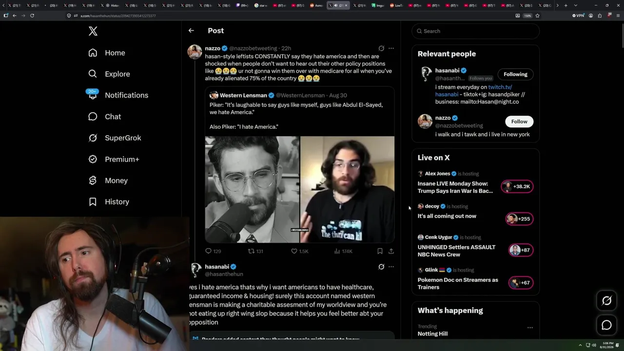Show hidden system tray icons
Image resolution: width=624 pixels, height=351 pixels.
coord(580,345)
